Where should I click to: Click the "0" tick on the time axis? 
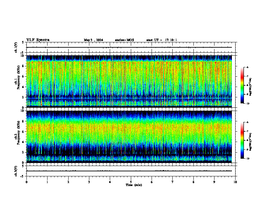coord(26,182)
